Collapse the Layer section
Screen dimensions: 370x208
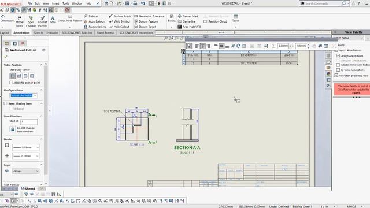point(41,165)
